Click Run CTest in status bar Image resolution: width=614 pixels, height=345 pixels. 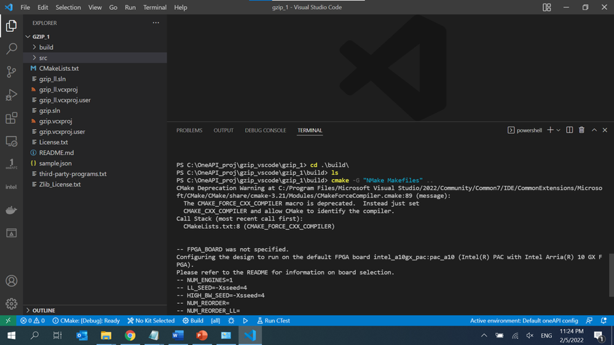pos(273,320)
